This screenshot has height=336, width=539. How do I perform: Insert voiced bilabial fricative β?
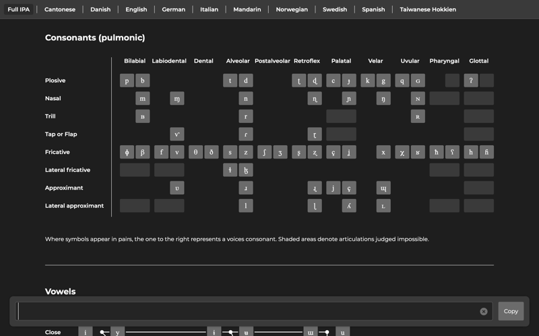[143, 152]
